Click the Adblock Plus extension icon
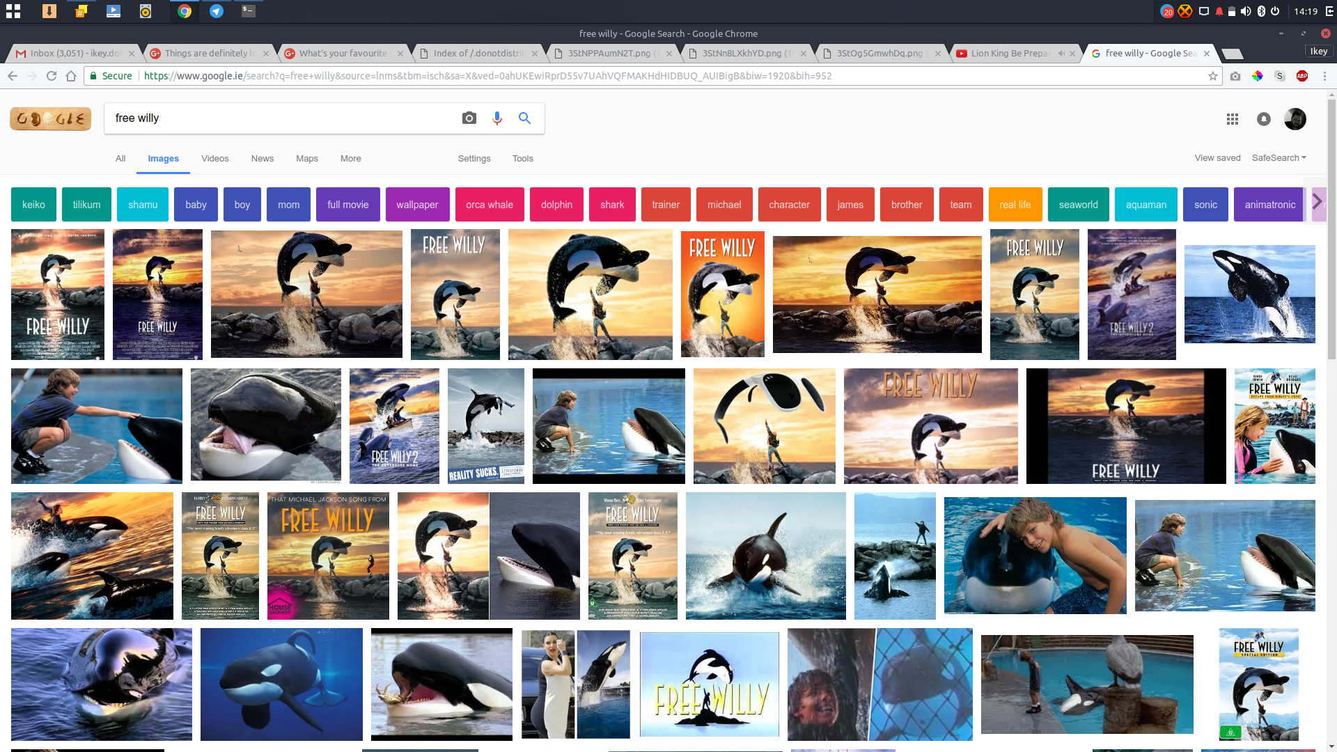Viewport: 1337px width, 752px height. (x=1302, y=76)
